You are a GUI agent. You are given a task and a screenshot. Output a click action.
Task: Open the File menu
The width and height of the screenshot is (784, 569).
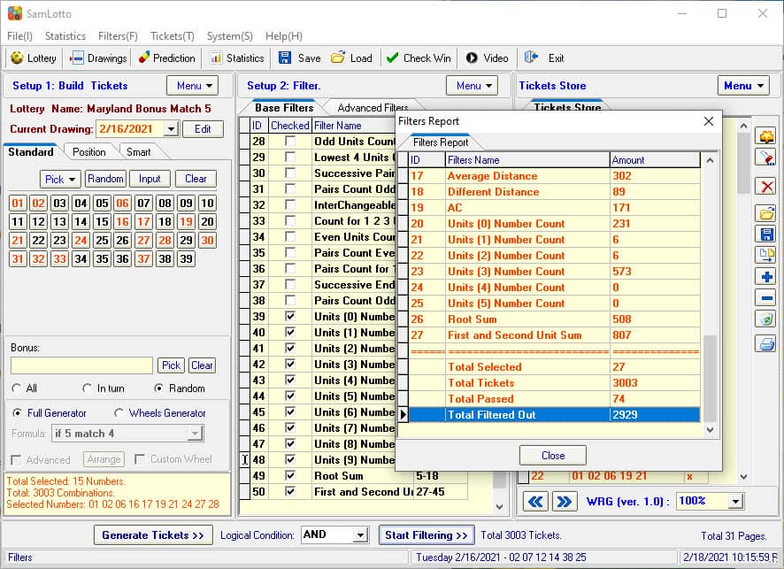point(19,36)
